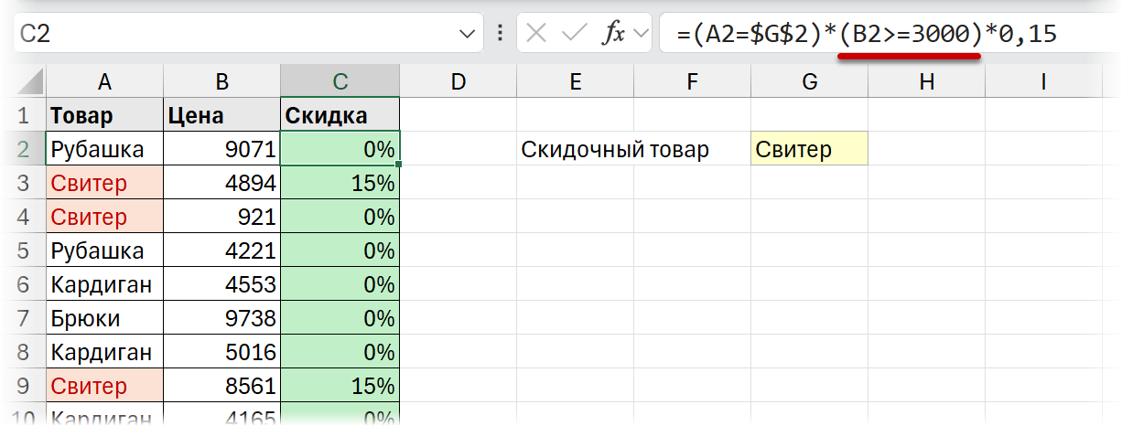Select cell with price 921
1122x426 pixels.
pyautogui.click(x=222, y=217)
